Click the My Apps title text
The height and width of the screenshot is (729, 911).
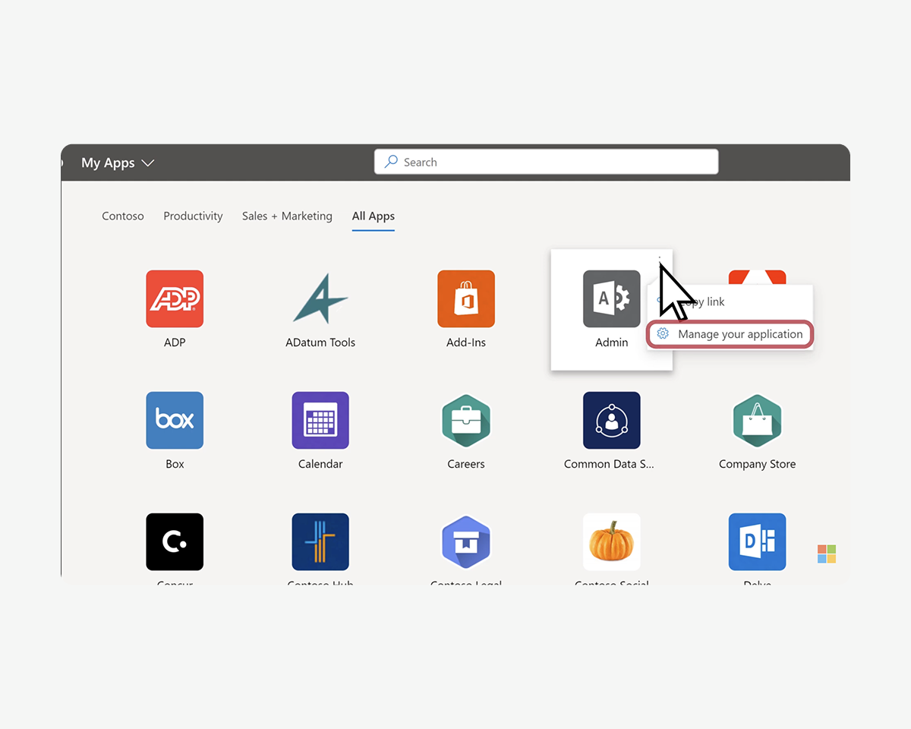tap(108, 163)
